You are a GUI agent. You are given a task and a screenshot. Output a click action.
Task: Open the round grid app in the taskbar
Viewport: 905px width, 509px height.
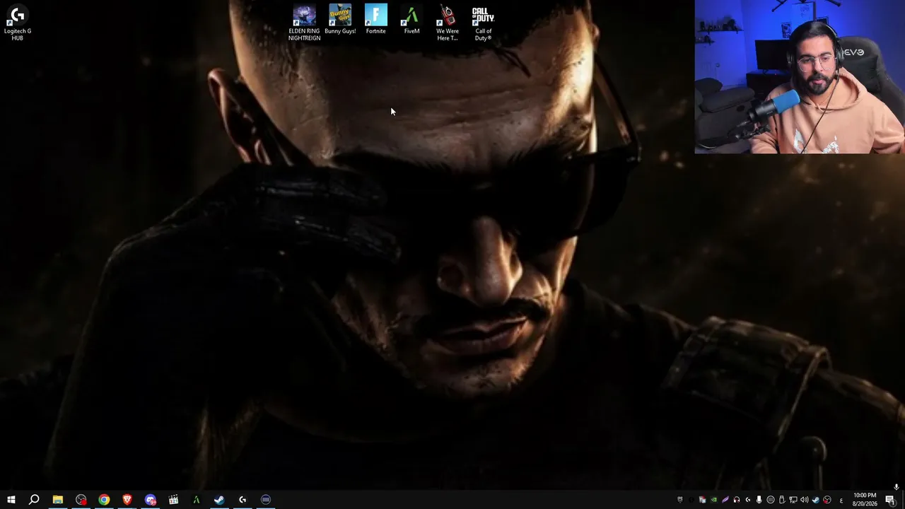(x=266, y=500)
